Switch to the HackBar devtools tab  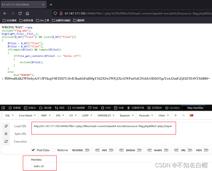(172, 108)
